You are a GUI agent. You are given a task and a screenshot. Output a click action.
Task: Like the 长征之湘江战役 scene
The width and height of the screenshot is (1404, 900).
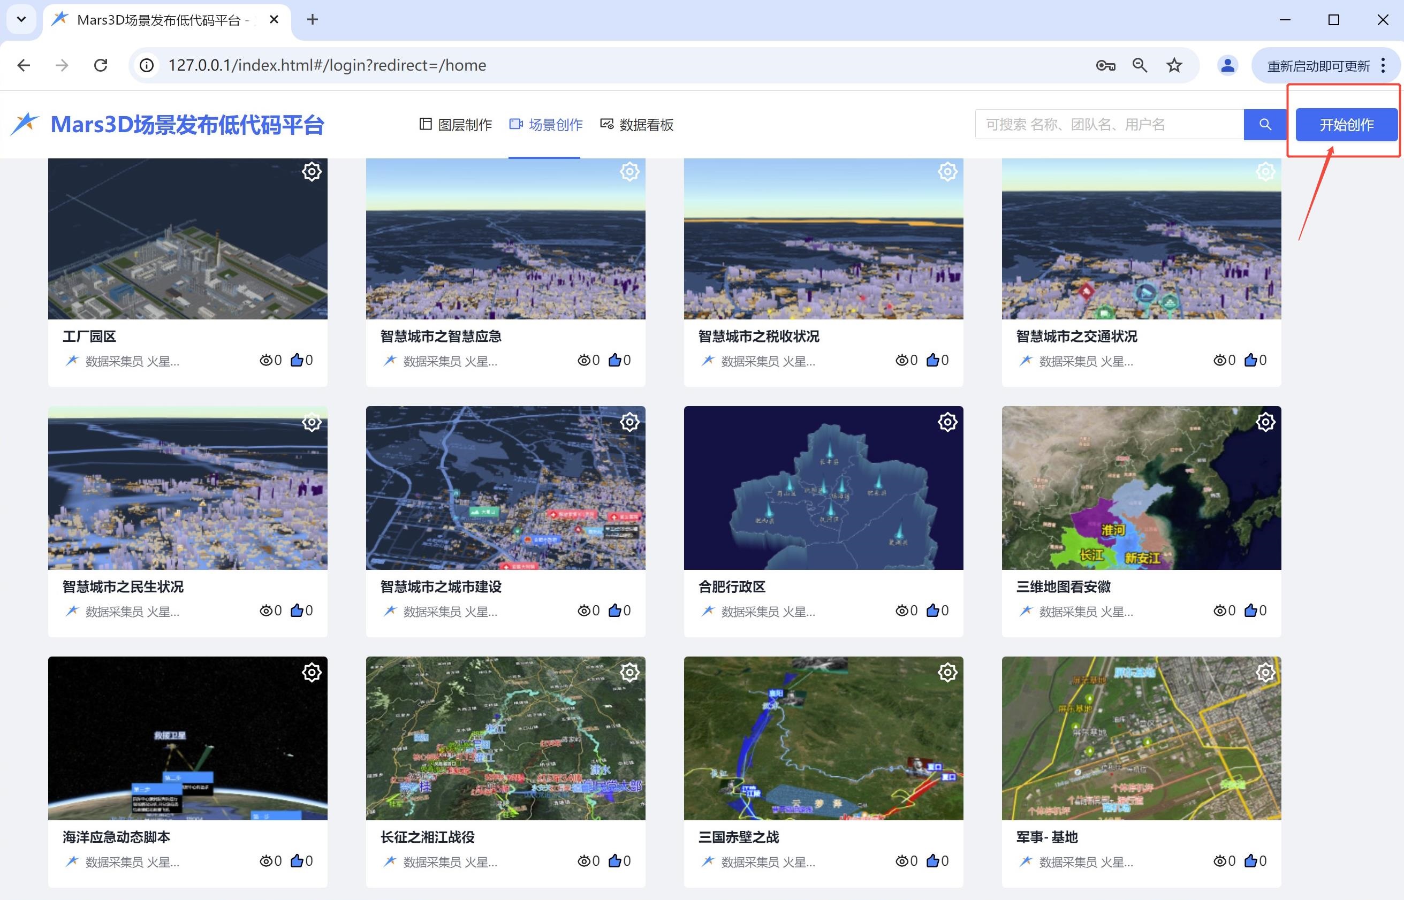(615, 861)
